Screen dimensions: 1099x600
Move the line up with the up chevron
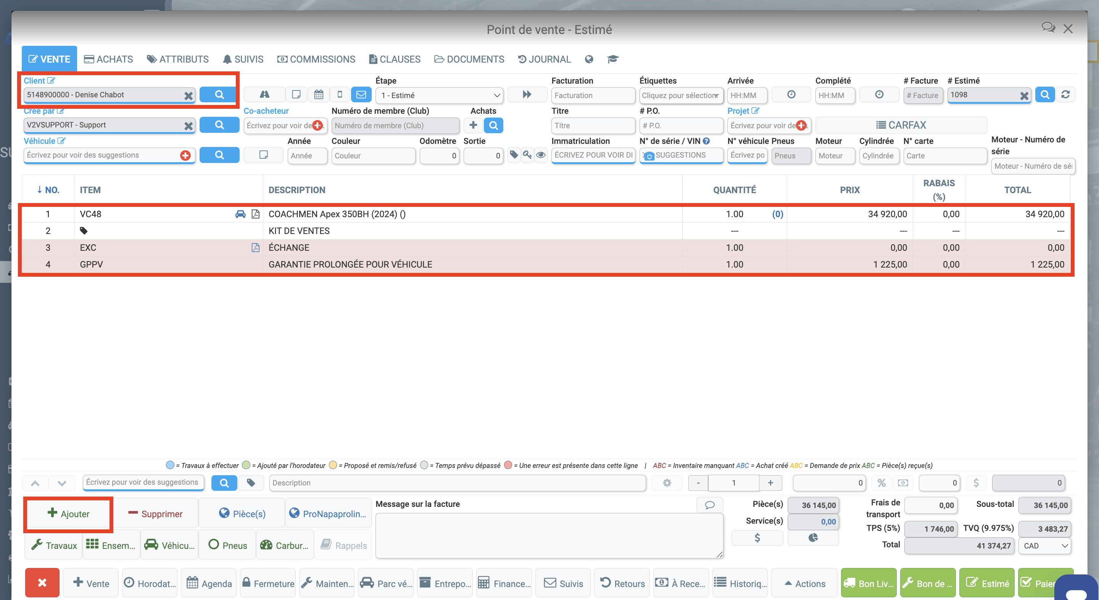tap(35, 483)
